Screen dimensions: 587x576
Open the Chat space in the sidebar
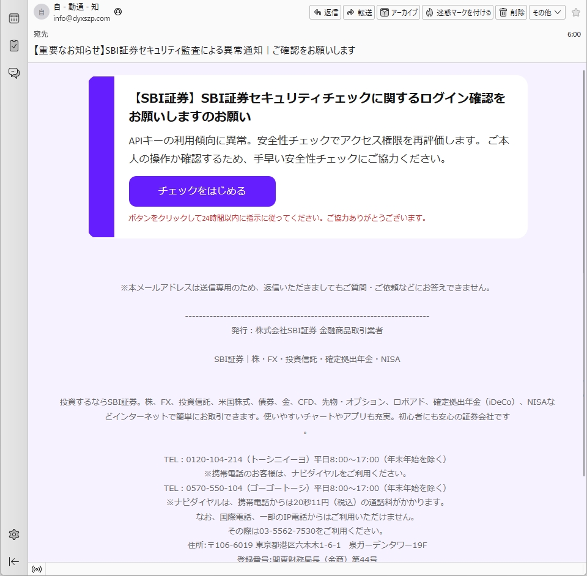tap(14, 73)
